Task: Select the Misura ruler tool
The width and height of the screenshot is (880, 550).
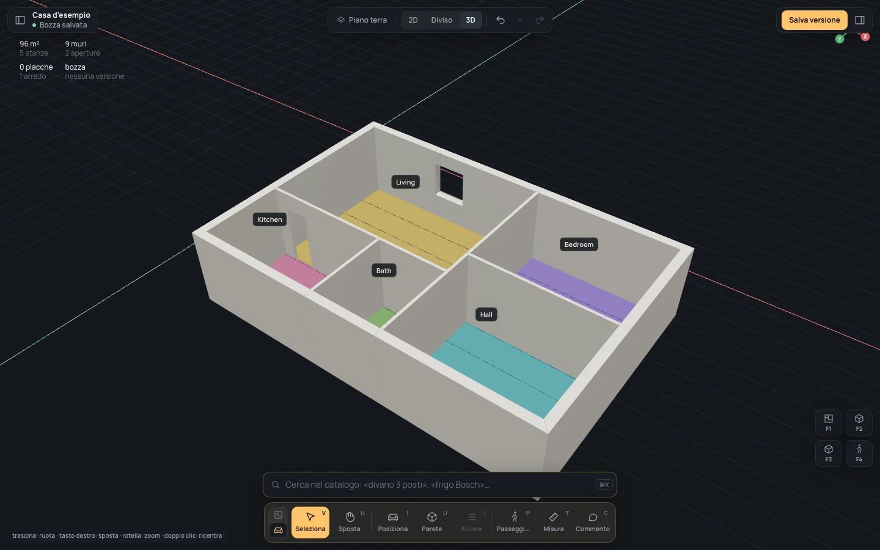Action: [x=554, y=522]
